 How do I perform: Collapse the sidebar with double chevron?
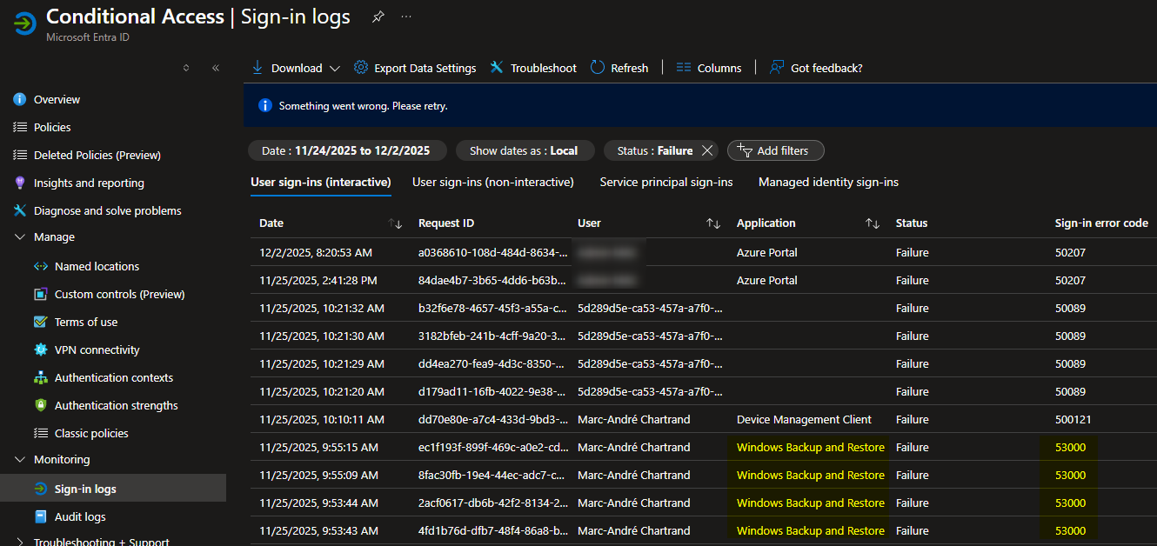click(x=216, y=68)
